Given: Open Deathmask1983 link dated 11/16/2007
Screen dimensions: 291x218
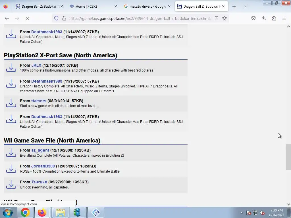Looking at the screenshot, I should tap(47, 81).
